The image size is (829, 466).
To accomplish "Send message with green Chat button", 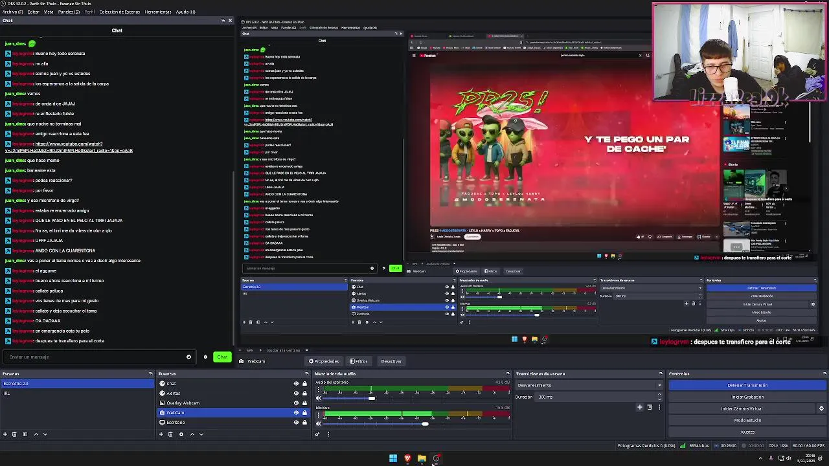I will point(222,357).
